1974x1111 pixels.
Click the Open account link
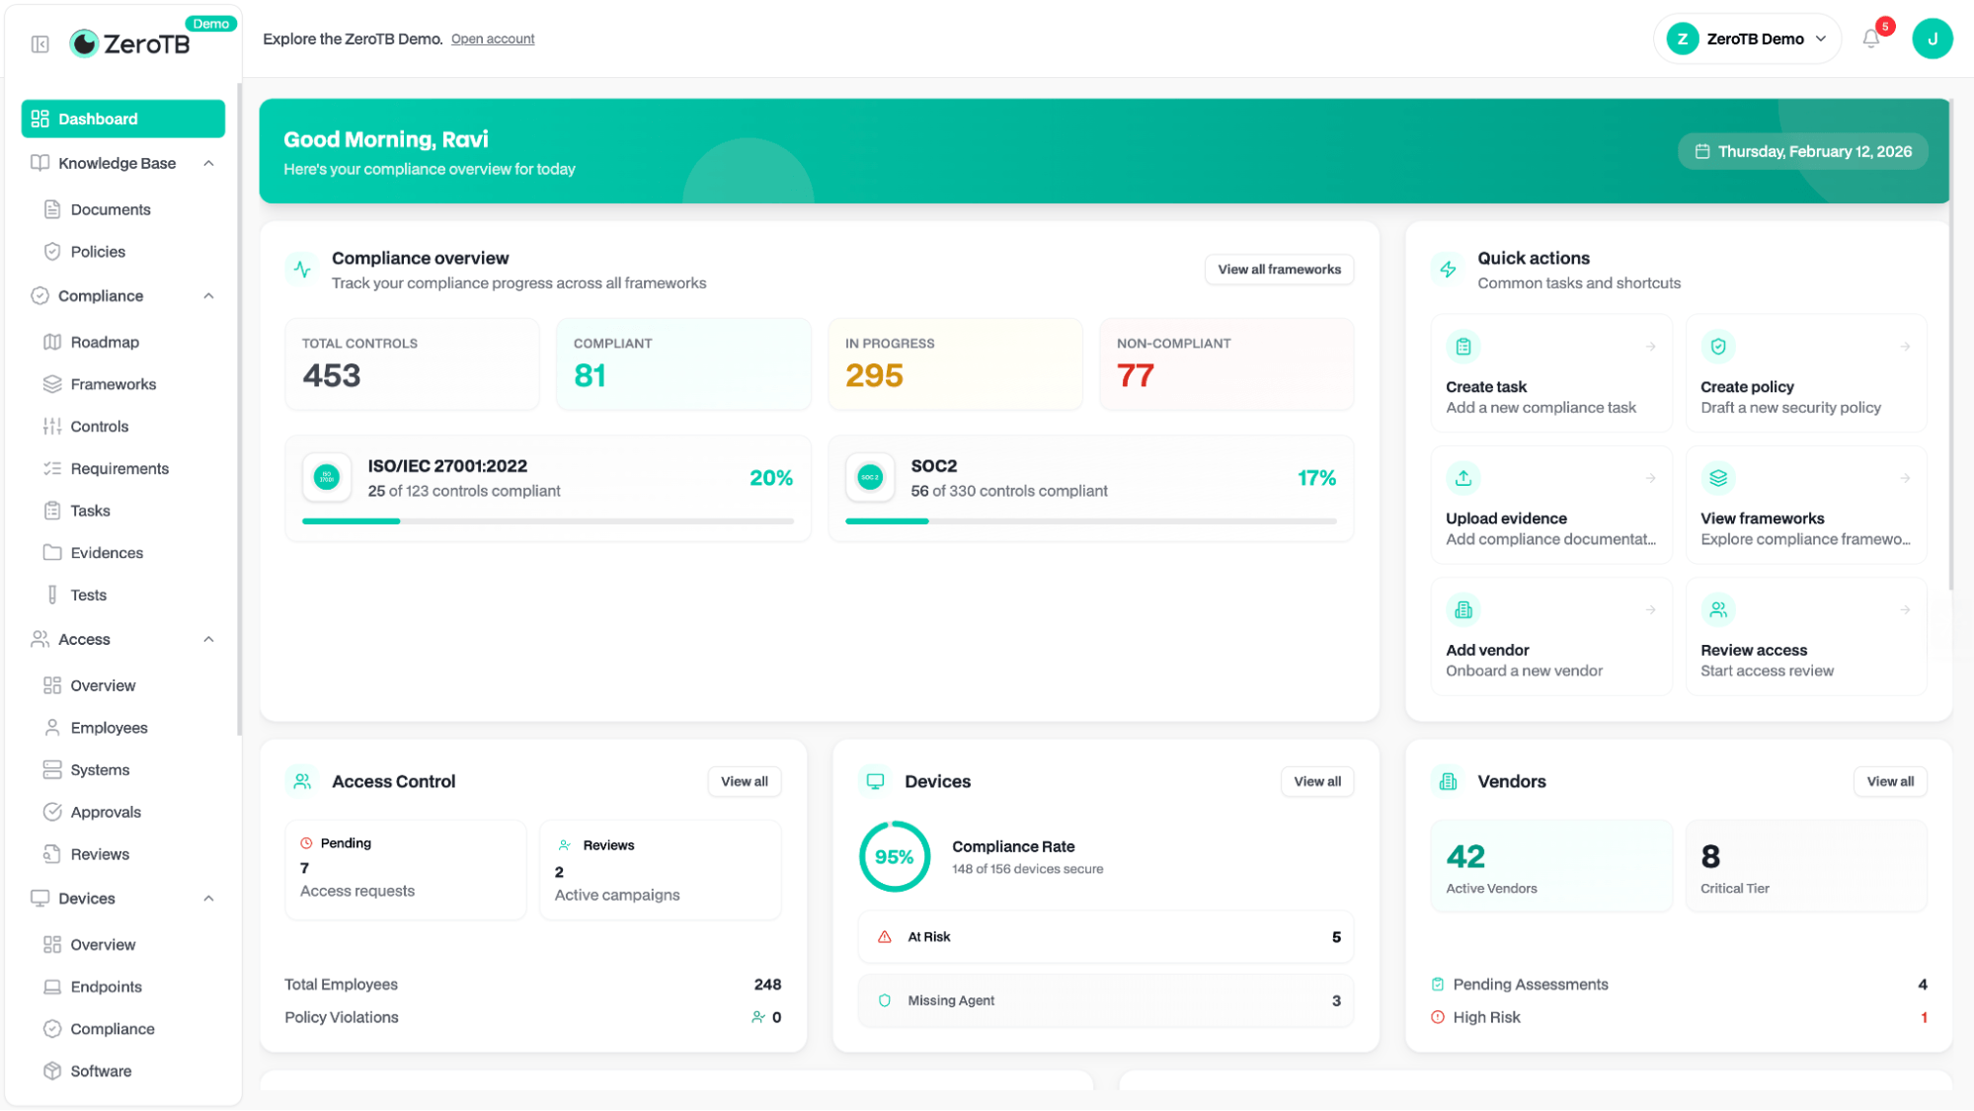493,39
